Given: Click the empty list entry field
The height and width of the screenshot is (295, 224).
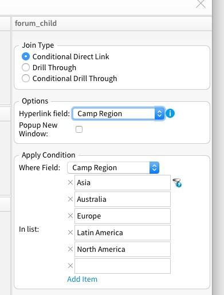Looking at the screenshot, I should click(123, 266).
